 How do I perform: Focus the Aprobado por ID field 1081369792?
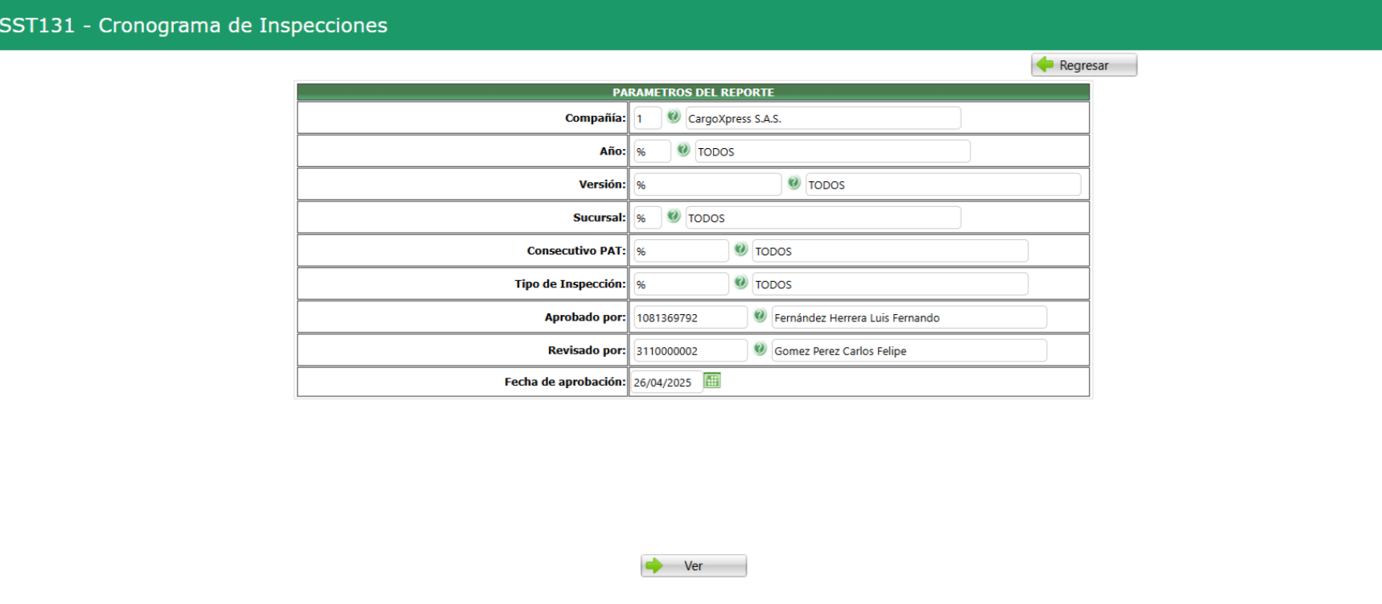tap(691, 317)
